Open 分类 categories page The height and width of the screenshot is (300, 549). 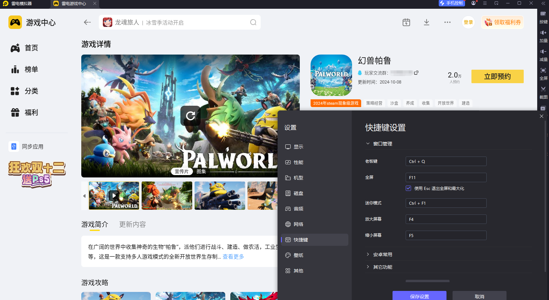pos(24,91)
